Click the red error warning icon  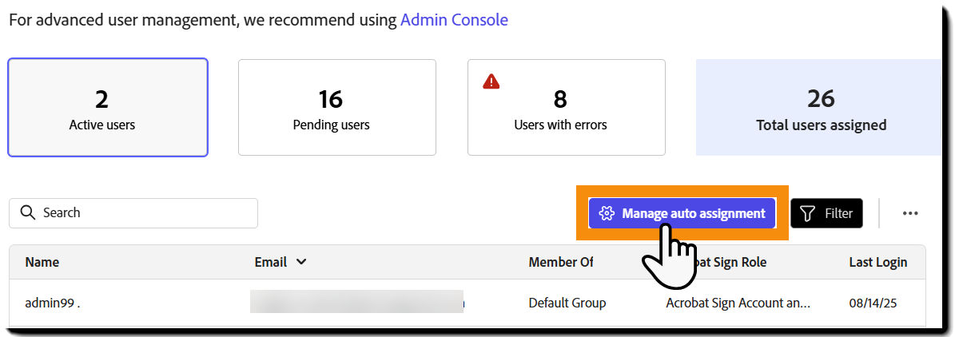point(491,81)
